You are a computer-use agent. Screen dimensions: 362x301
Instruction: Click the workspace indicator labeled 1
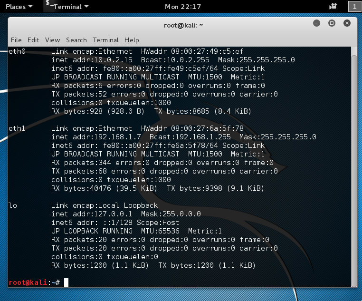point(354,7)
